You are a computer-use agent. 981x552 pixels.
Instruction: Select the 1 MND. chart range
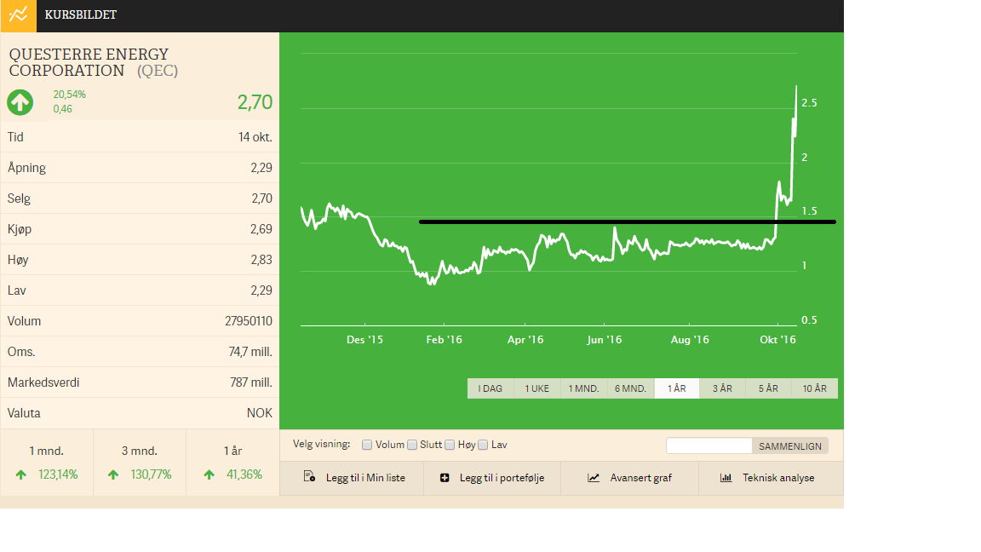click(583, 388)
